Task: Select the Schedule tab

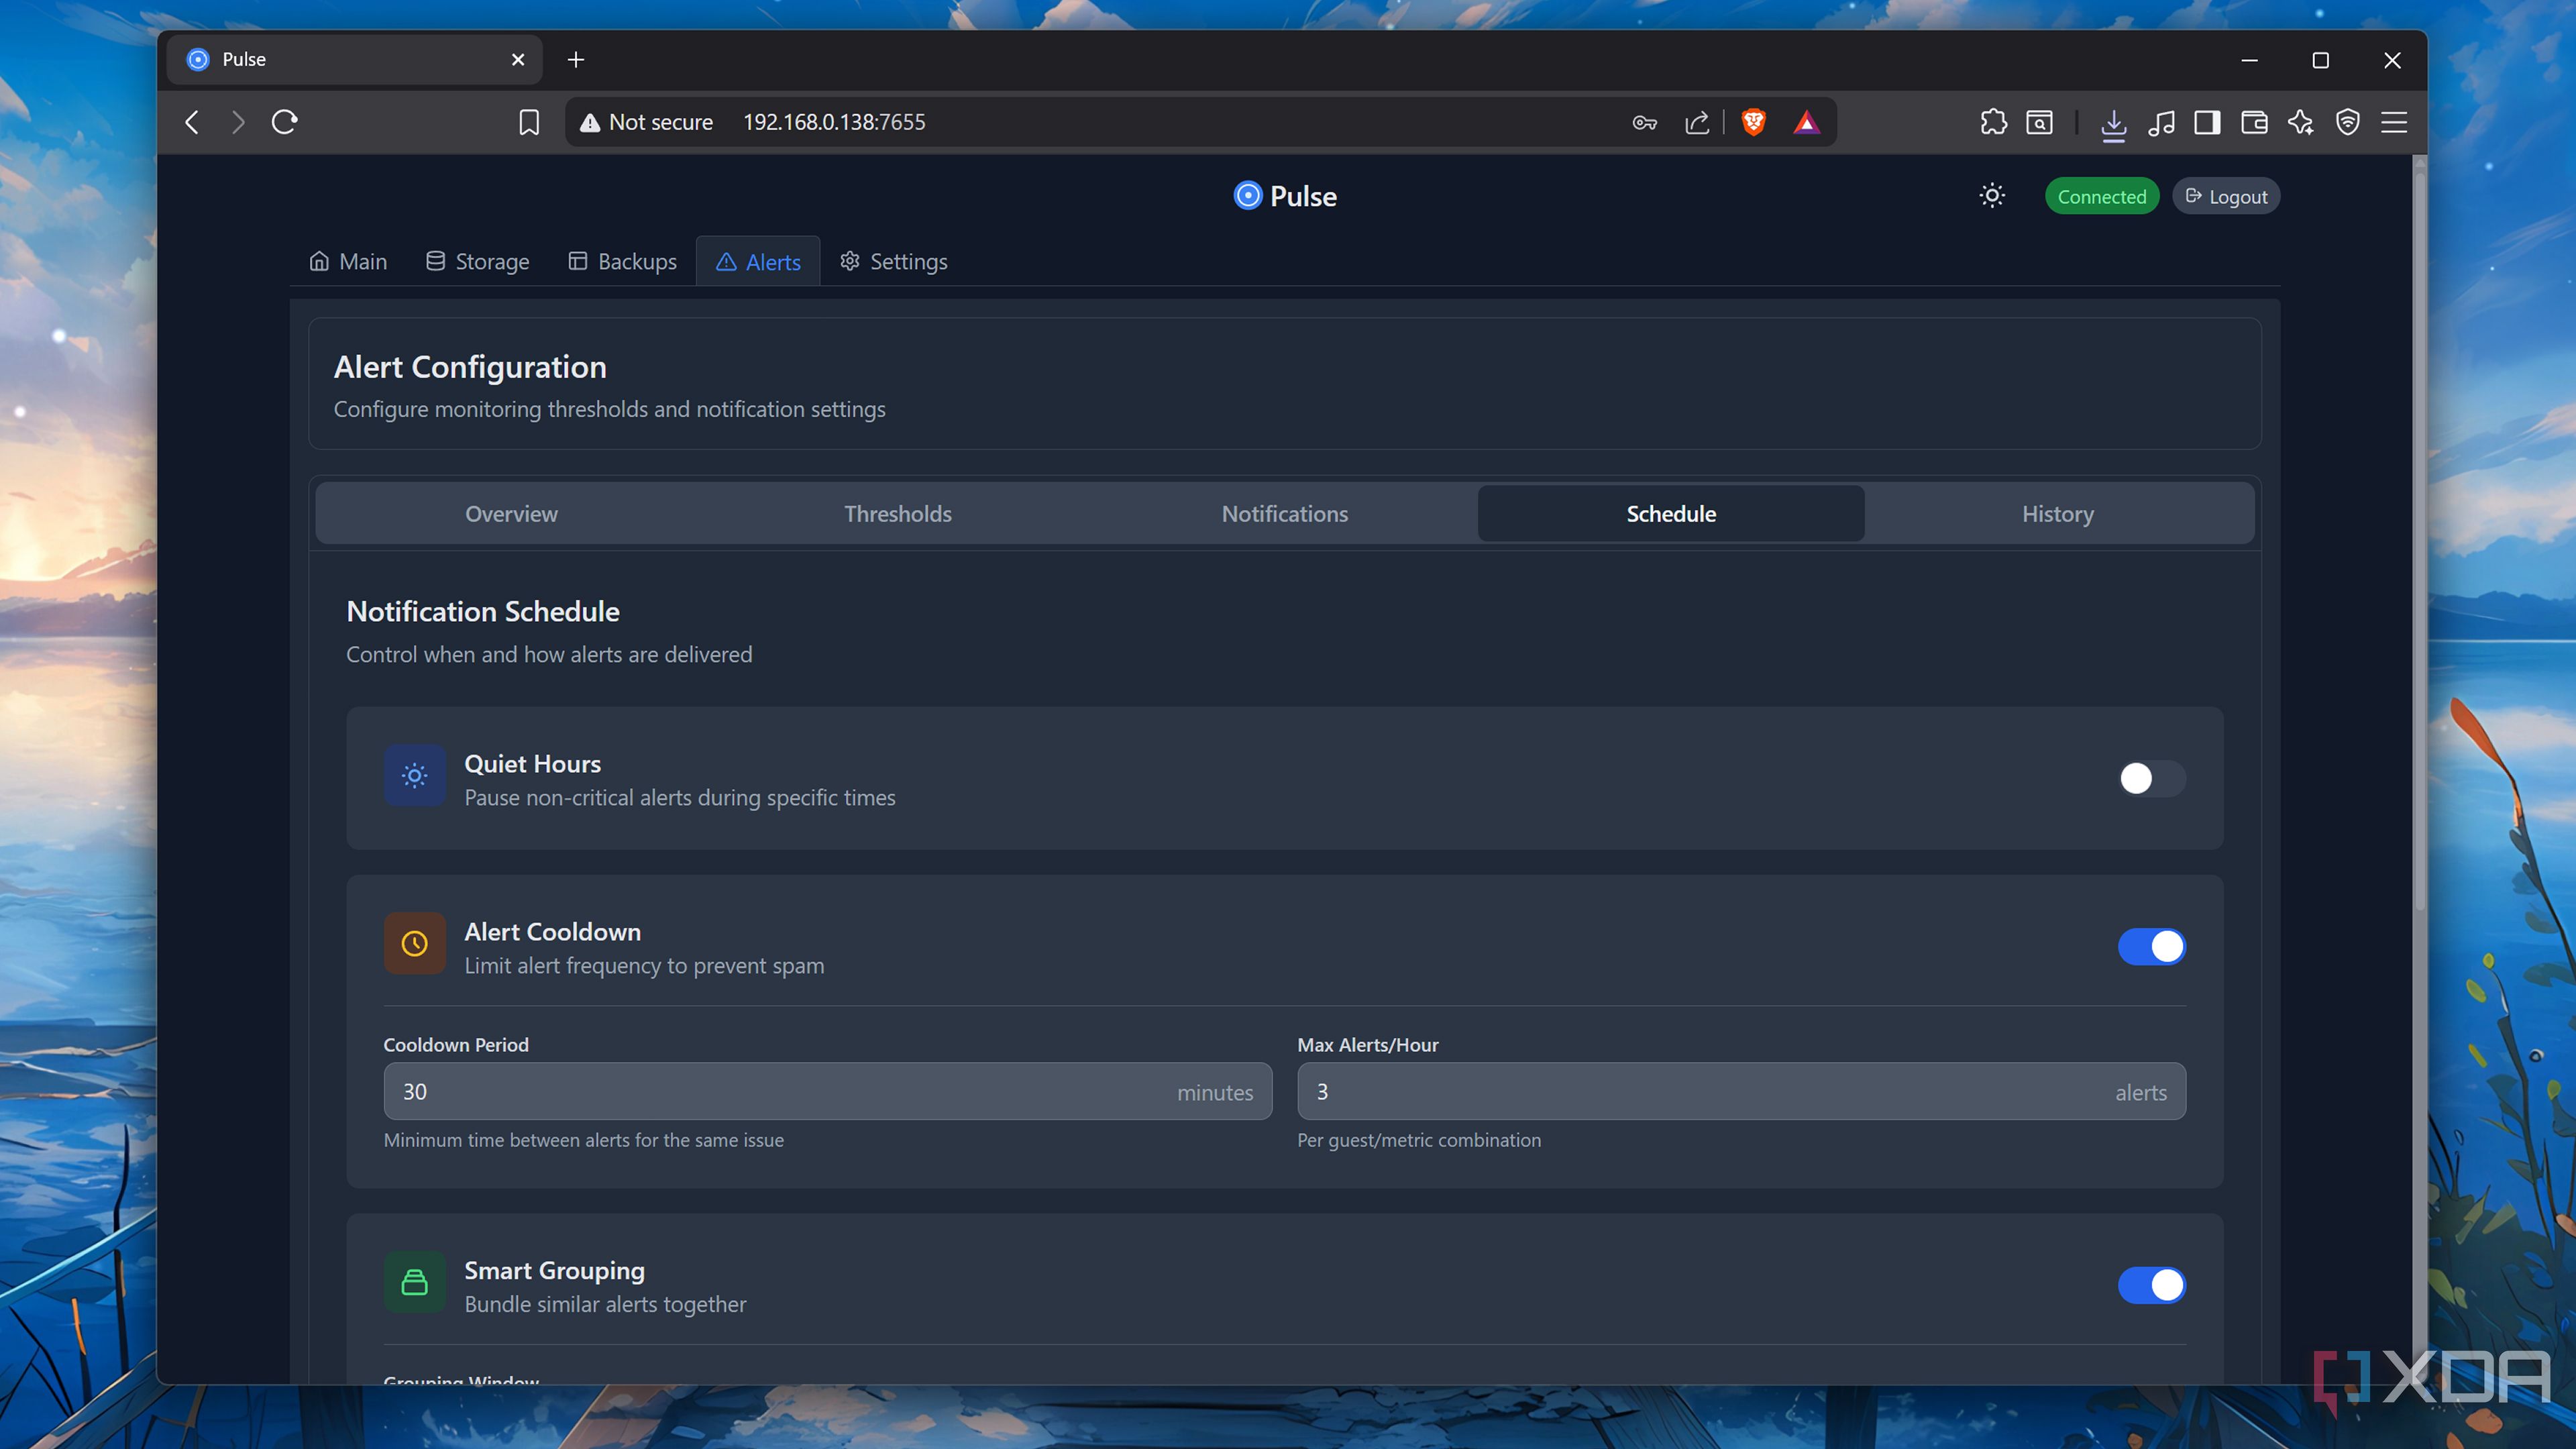Action: tap(1671, 513)
